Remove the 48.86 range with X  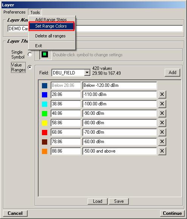point(162,113)
